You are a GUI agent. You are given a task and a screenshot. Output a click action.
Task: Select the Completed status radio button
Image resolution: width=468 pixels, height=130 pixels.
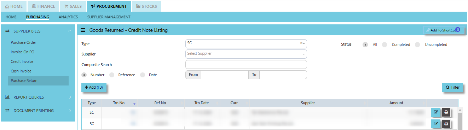[385, 45]
